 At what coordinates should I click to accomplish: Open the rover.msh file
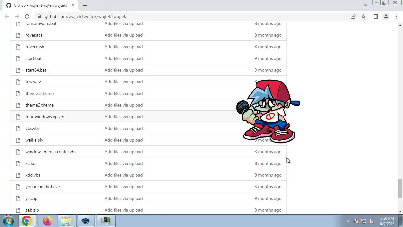point(35,47)
